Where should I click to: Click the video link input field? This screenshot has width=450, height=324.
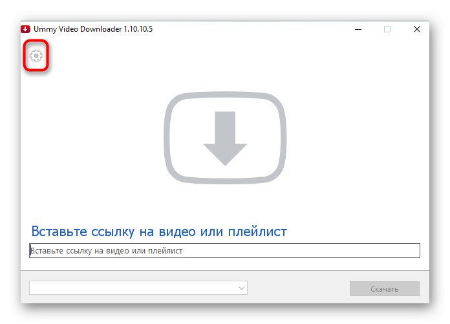(x=224, y=250)
